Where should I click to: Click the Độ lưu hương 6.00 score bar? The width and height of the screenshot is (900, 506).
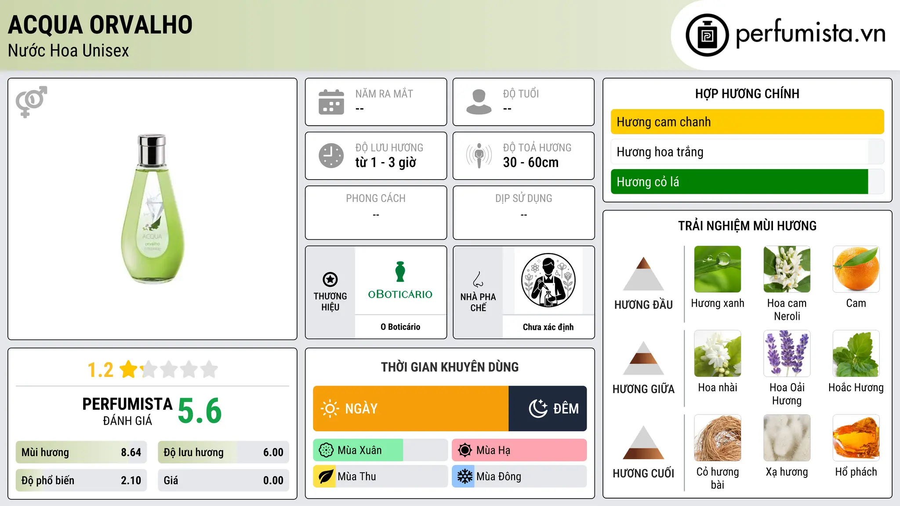(x=224, y=452)
